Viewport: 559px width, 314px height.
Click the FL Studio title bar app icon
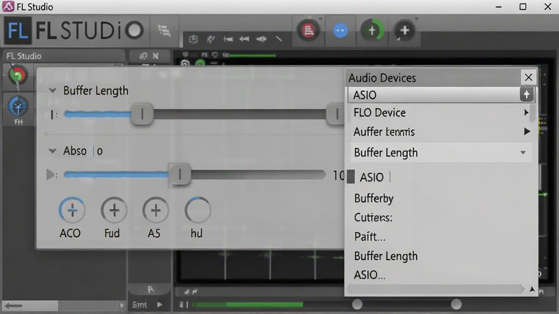tap(8, 7)
